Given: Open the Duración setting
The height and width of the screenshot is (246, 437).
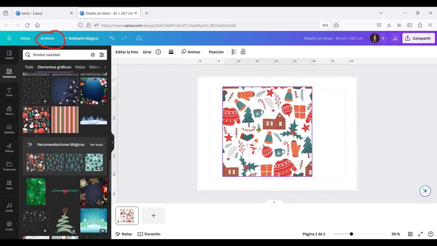Looking at the screenshot, I should (149, 234).
